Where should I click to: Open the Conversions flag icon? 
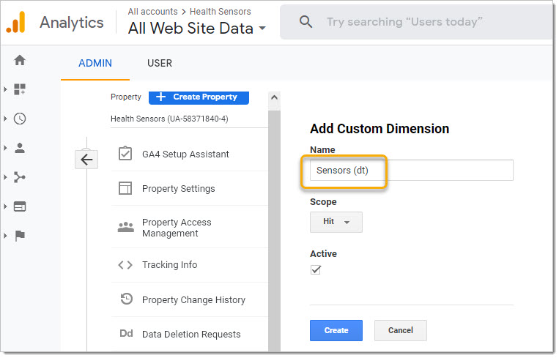(x=20, y=236)
